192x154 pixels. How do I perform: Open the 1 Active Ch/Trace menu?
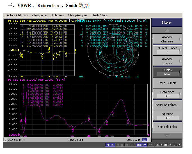[16, 15]
